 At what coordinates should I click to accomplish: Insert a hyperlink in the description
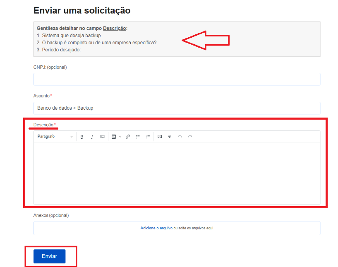pos(128,137)
